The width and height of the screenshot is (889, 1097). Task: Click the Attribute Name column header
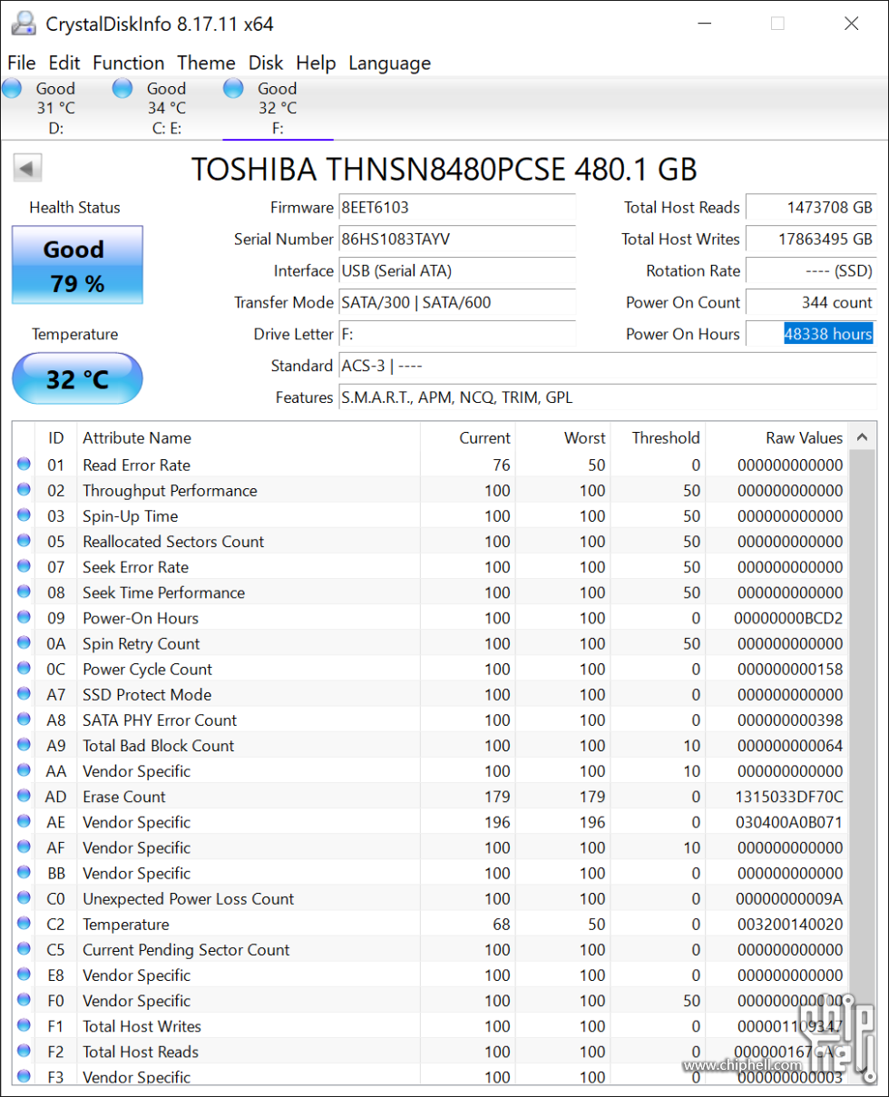pos(249,437)
